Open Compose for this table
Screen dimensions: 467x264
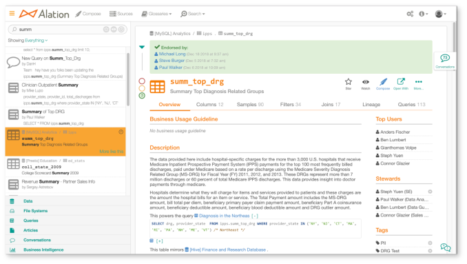tap(383, 82)
